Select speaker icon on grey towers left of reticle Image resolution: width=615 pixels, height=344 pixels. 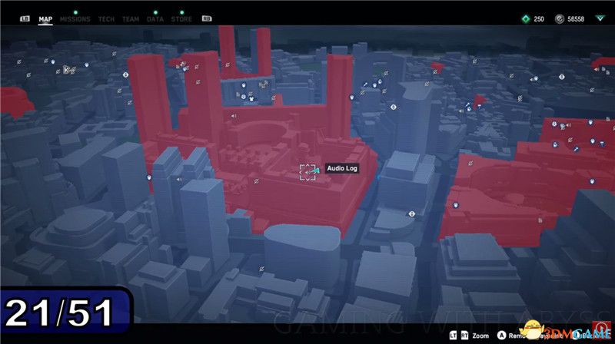pyautogui.click(x=179, y=180)
